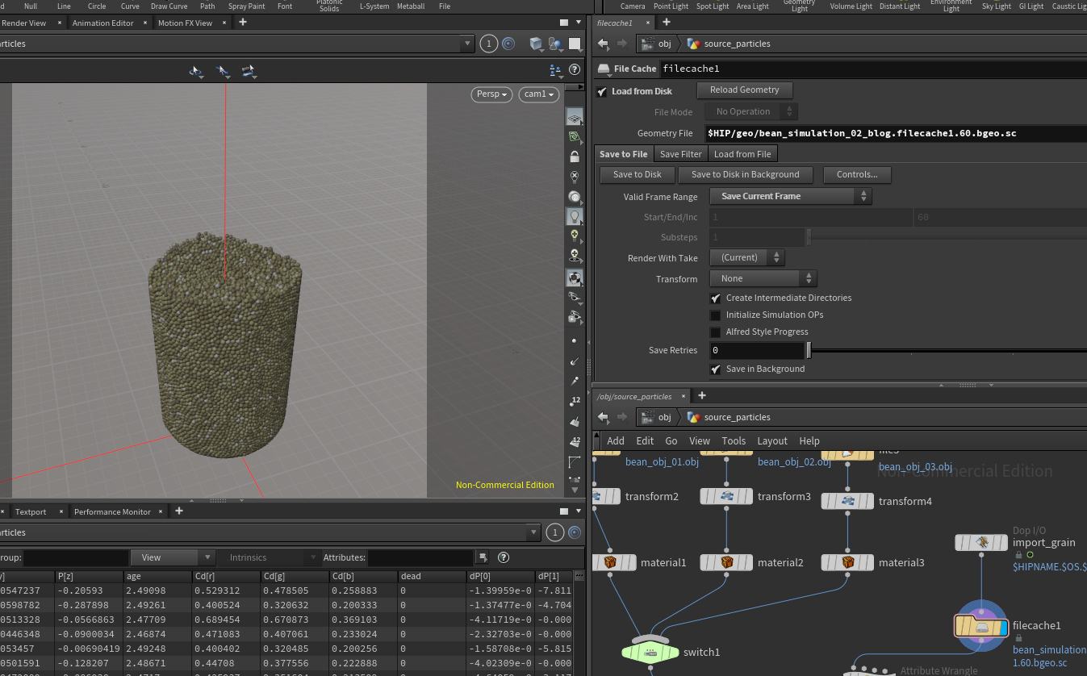Expand the Transform dropdown set to None

pos(763,278)
